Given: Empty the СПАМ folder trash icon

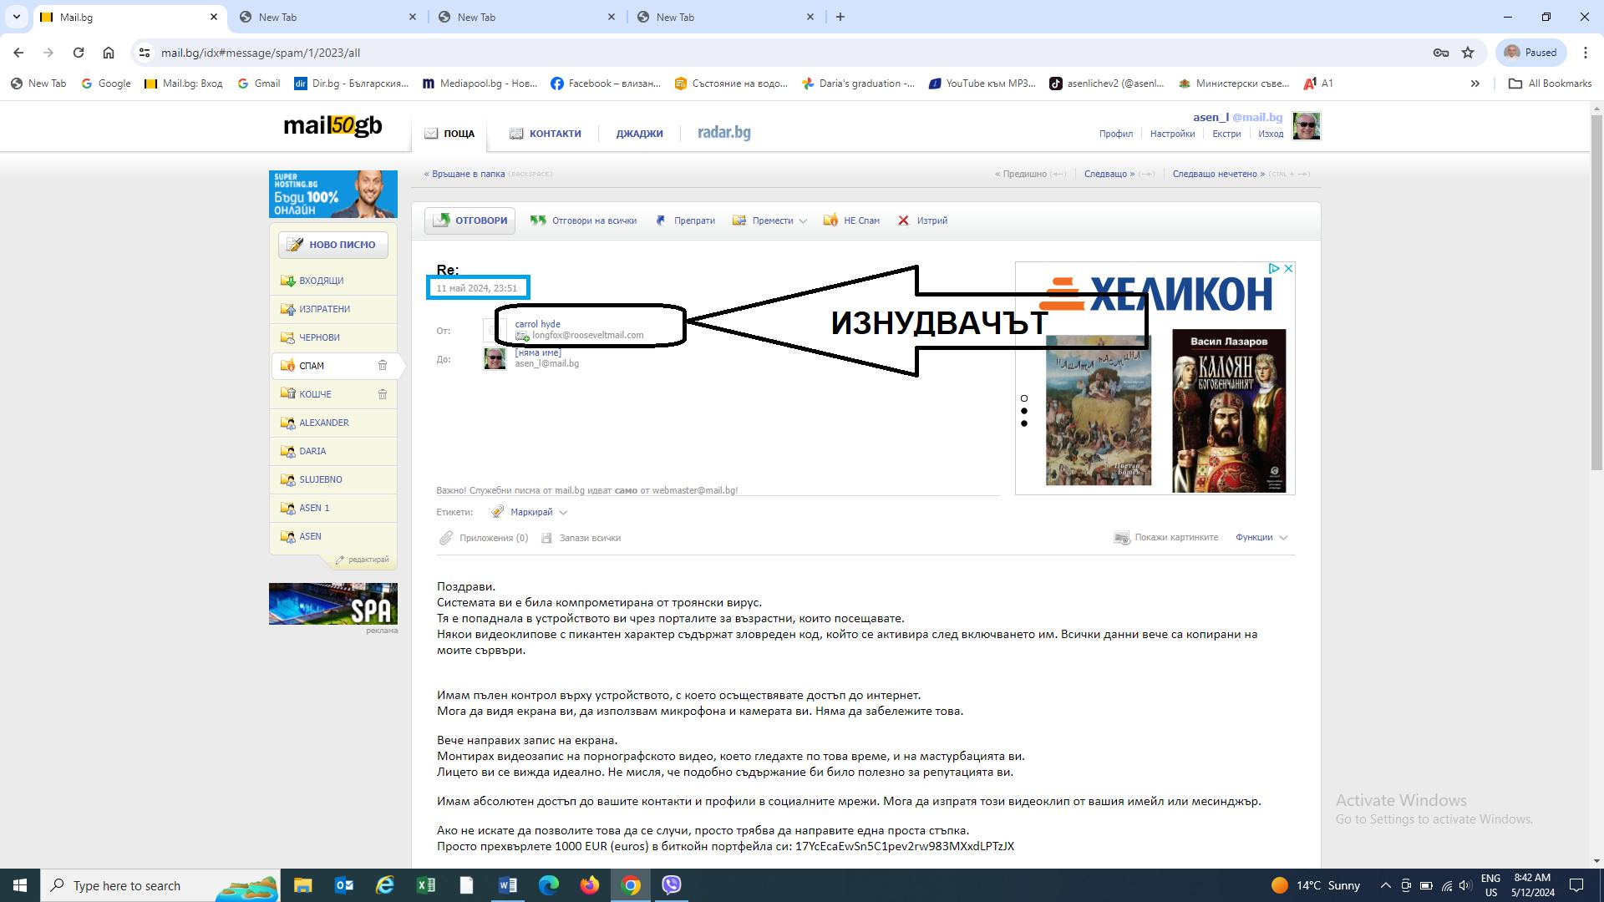Looking at the screenshot, I should pyautogui.click(x=383, y=365).
